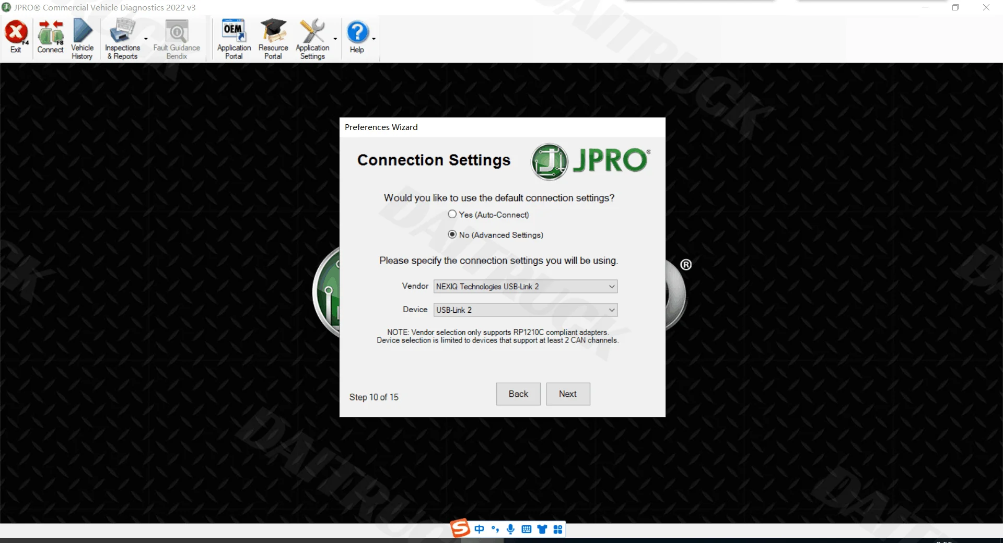This screenshot has width=1003, height=543.
Task: Open the IME soft keyboard icon
Action: (x=527, y=529)
